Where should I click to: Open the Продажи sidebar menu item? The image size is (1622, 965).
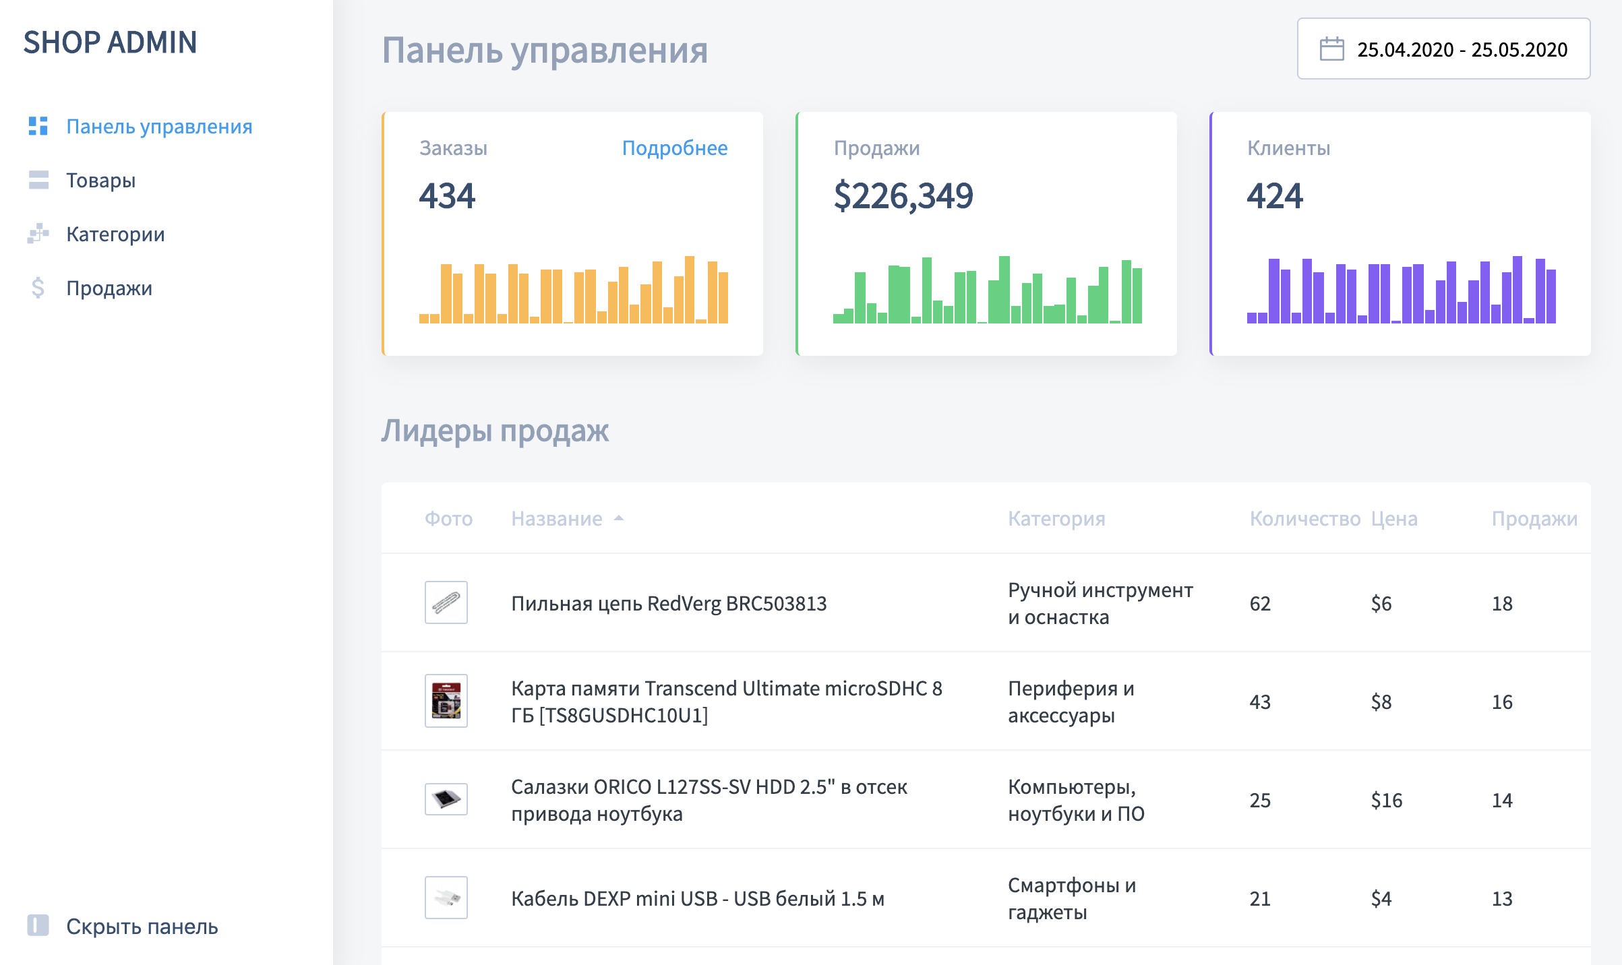[x=109, y=288]
